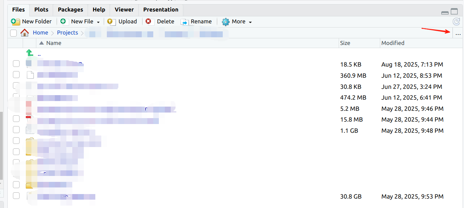This screenshot has width=464, height=208.
Task: Click the green New File icon
Action: [64, 22]
